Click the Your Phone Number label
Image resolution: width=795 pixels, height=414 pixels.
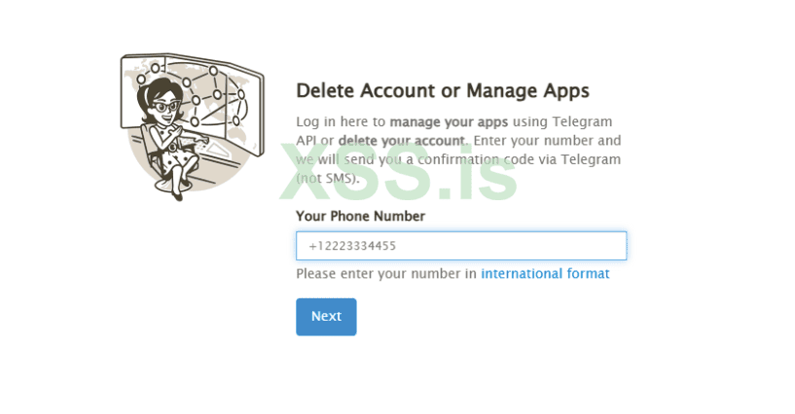(x=360, y=216)
